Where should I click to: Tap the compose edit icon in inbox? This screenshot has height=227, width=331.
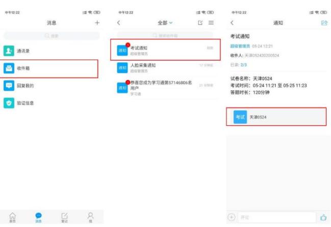pyautogui.click(x=200, y=23)
